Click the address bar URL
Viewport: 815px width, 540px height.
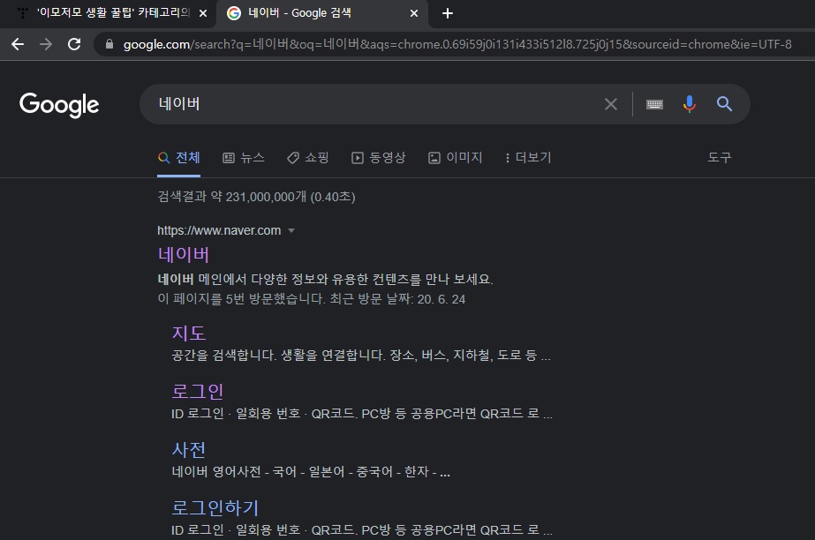point(457,44)
